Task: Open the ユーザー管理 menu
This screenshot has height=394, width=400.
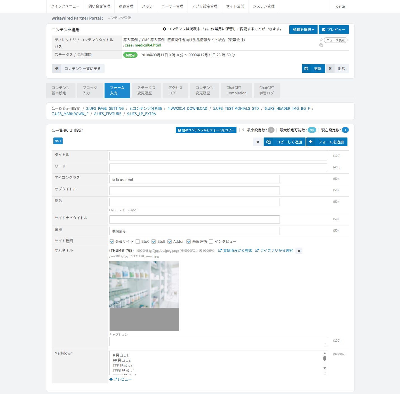Action: click(172, 6)
